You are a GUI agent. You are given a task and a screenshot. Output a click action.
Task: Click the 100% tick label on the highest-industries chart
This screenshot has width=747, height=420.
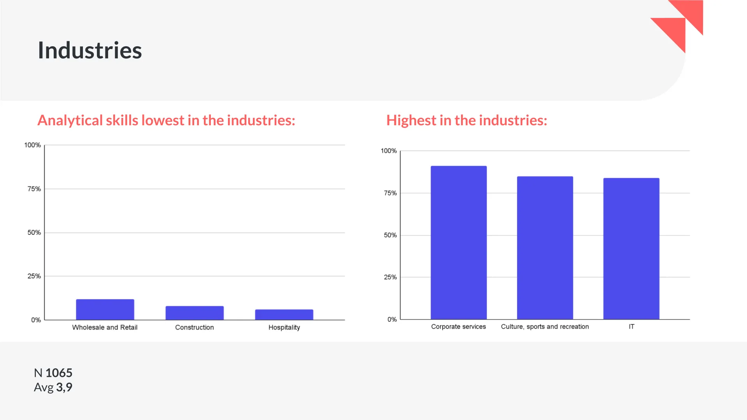point(389,151)
